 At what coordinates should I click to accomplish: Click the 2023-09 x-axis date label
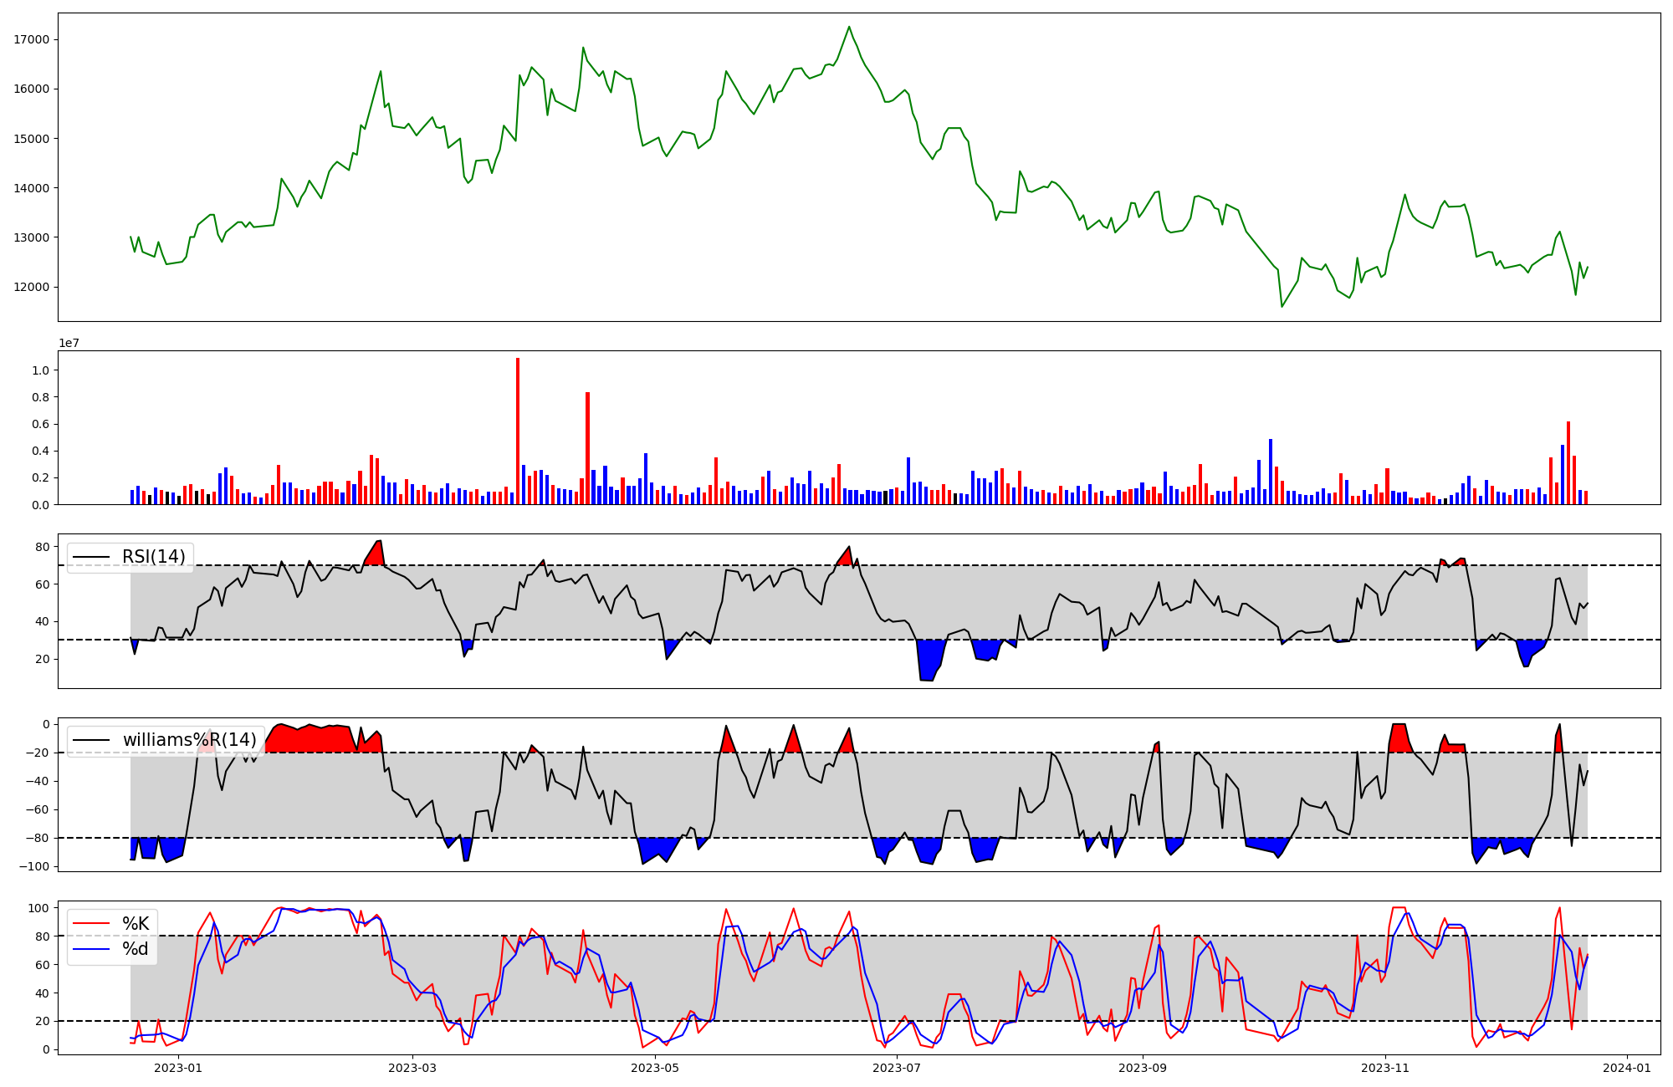(x=1142, y=1068)
